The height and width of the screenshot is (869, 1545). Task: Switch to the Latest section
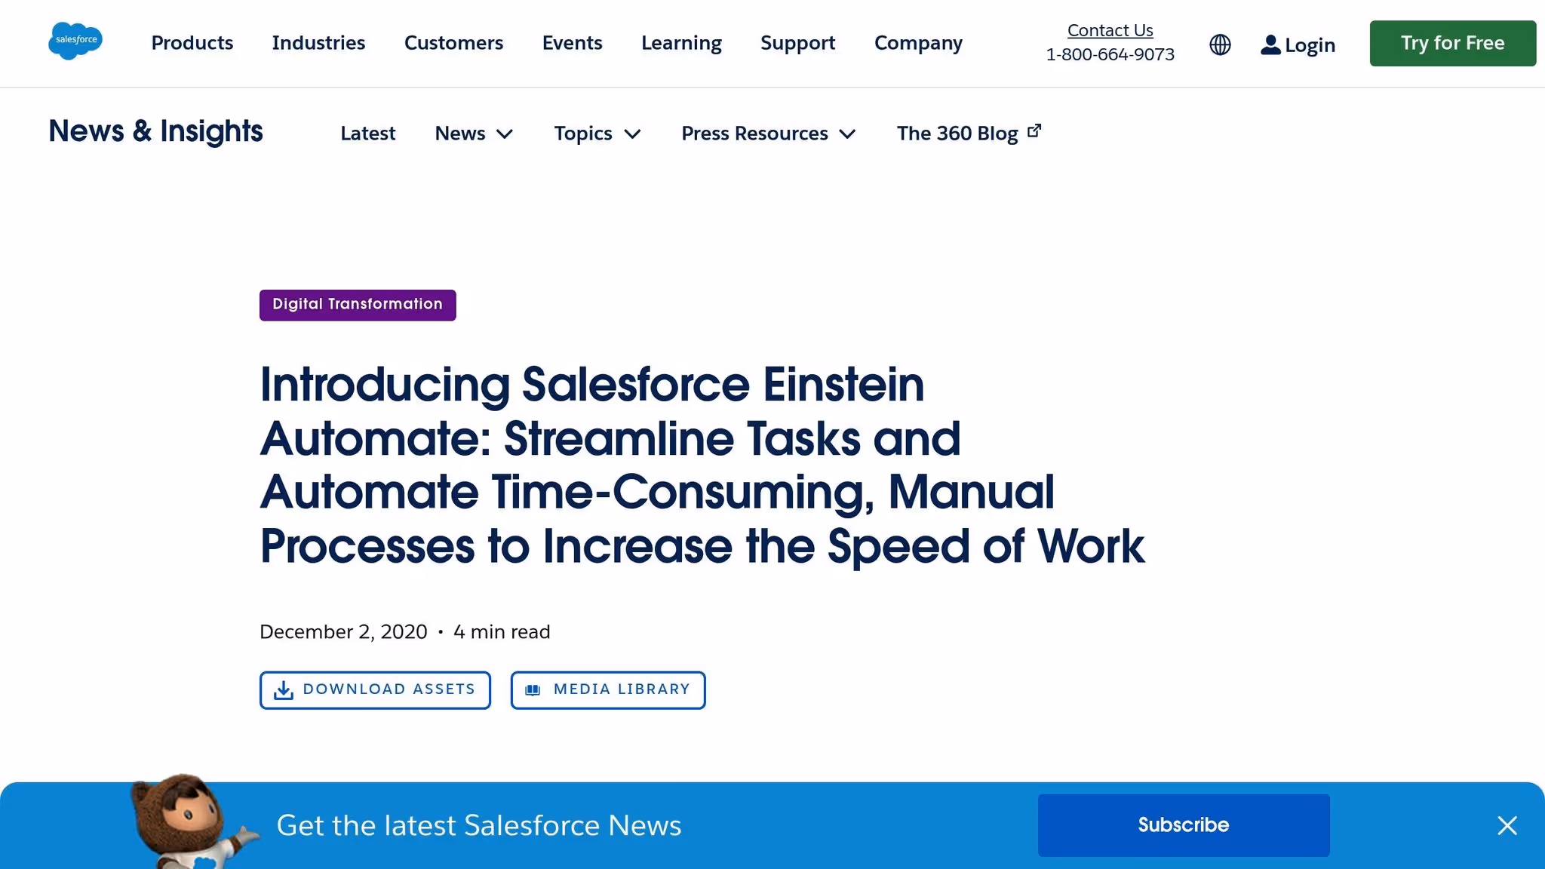(367, 134)
